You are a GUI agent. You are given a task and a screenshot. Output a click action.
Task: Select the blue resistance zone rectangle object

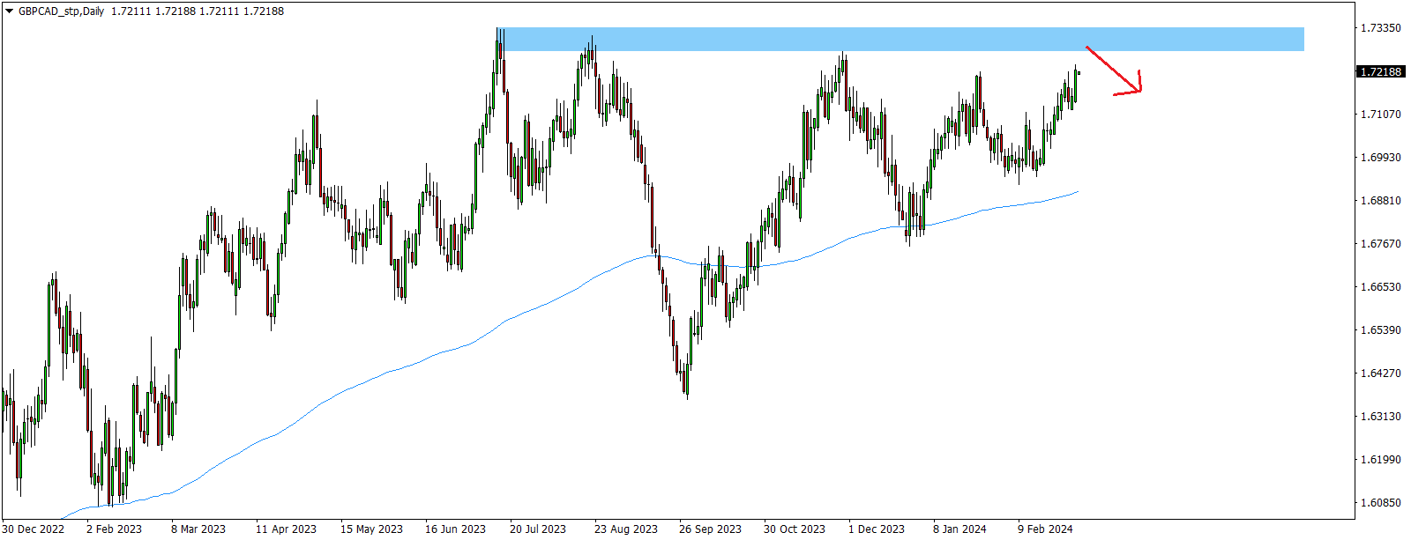pos(900,39)
